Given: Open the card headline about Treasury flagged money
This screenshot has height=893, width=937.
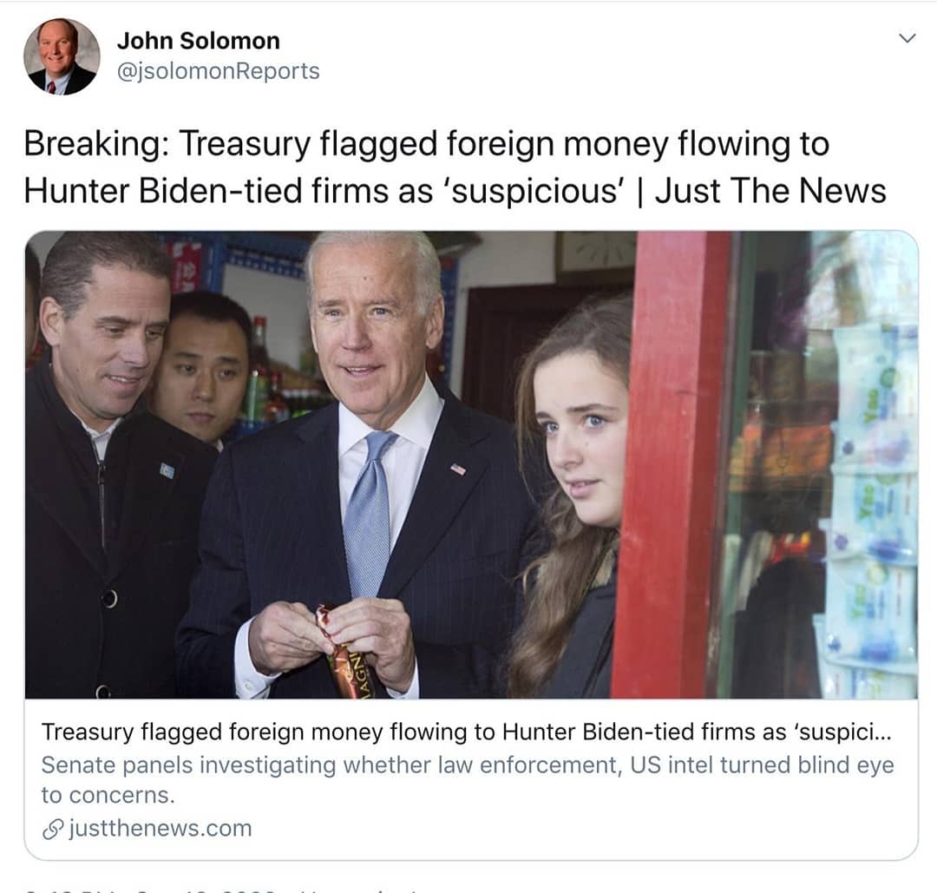Looking at the screenshot, I should pos(466,732).
